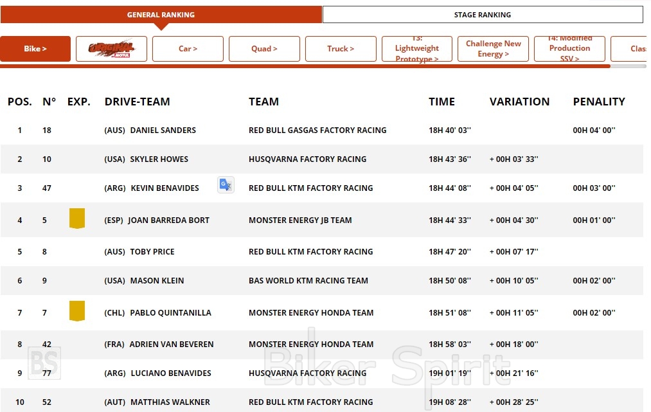Switch to the Stage Ranking tab
The height and width of the screenshot is (412, 651).
(x=482, y=15)
